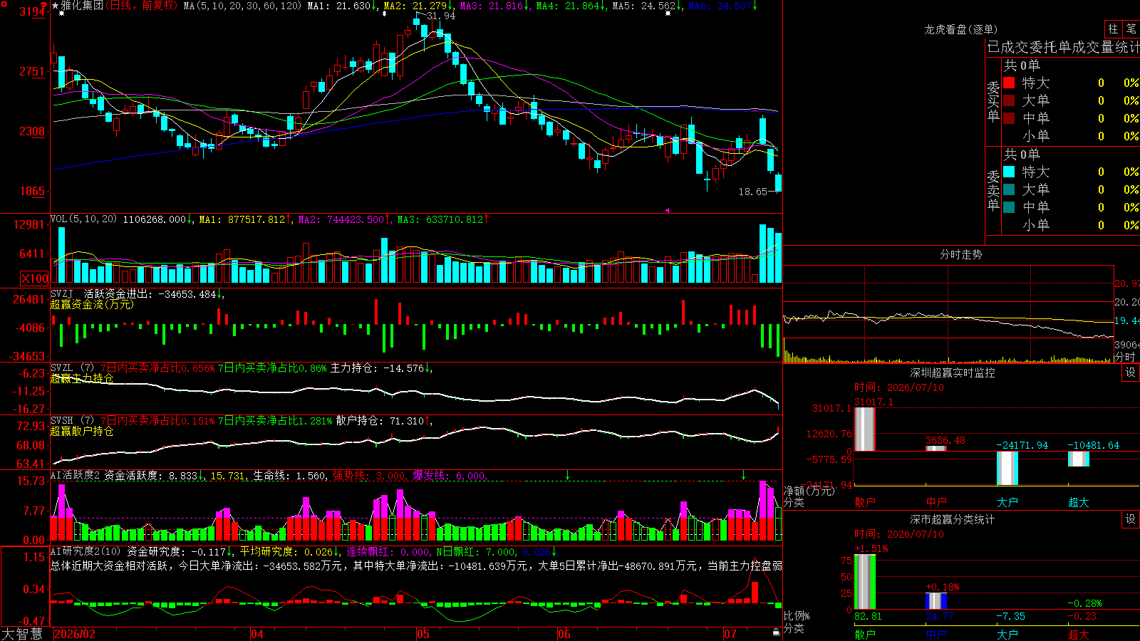Click the X100 volume multiplier box
Image resolution: width=1140 pixels, height=641 pixels.
pyautogui.click(x=35, y=278)
